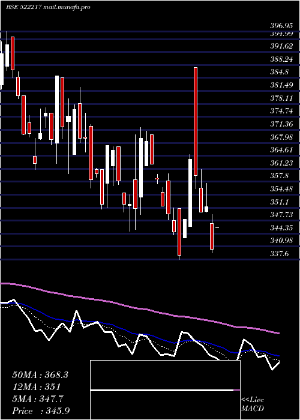
Task: Click the 374.74 price label
Action: pyautogui.click(x=281, y=111)
